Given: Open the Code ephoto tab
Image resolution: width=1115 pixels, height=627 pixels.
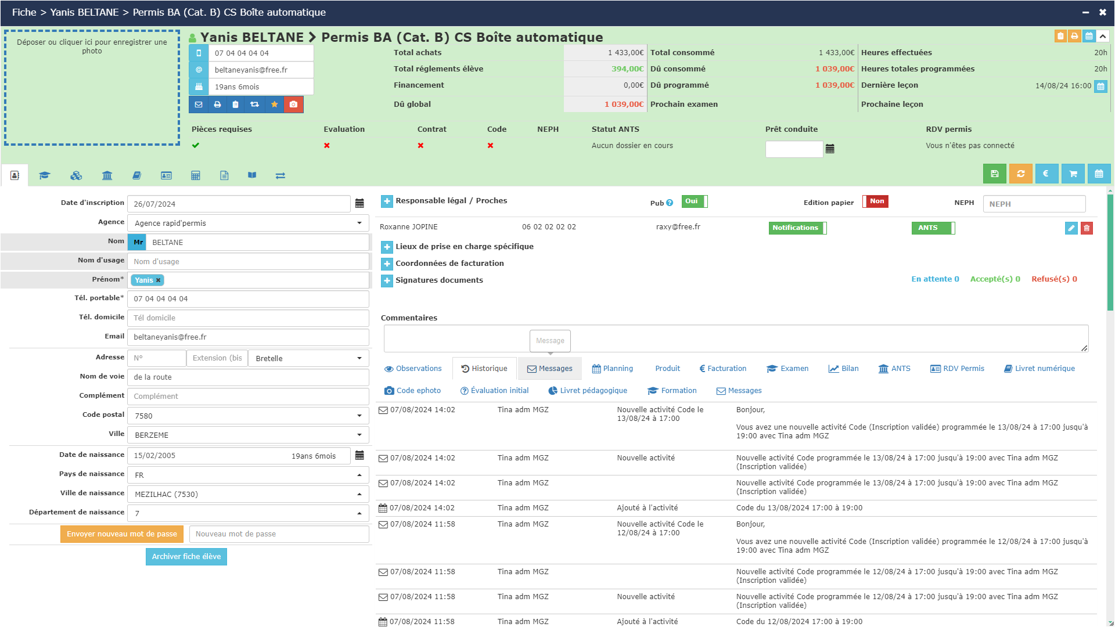Looking at the screenshot, I should tap(413, 391).
